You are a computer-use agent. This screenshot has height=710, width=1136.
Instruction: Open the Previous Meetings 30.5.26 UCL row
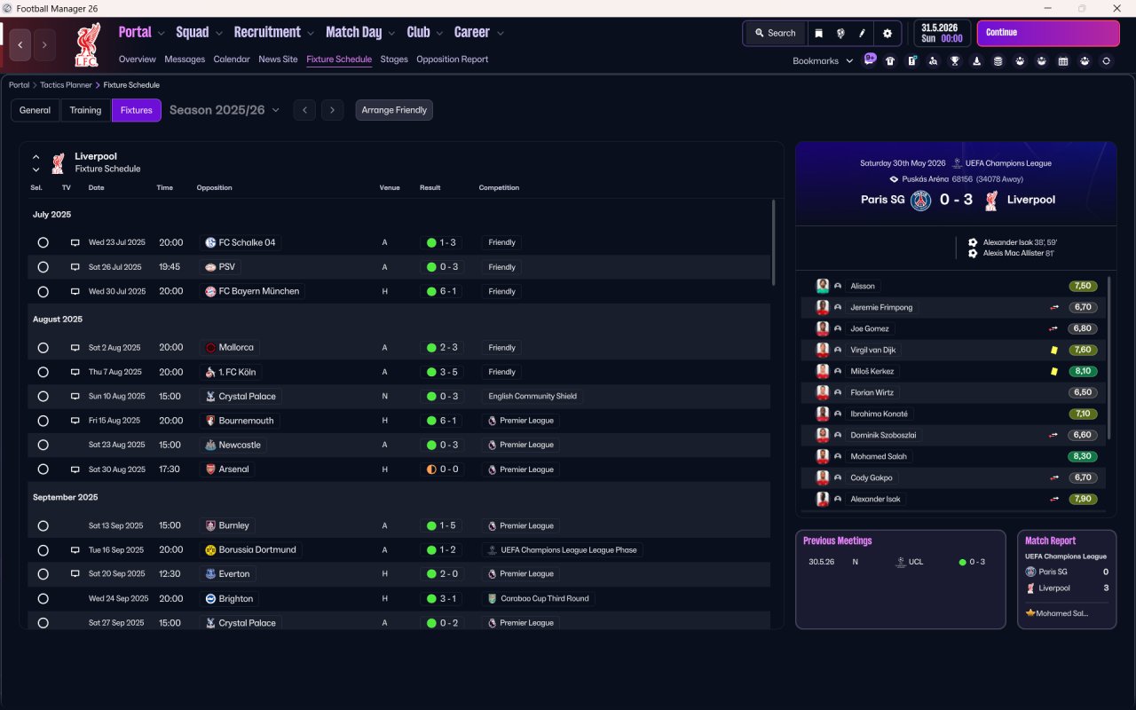tap(900, 562)
